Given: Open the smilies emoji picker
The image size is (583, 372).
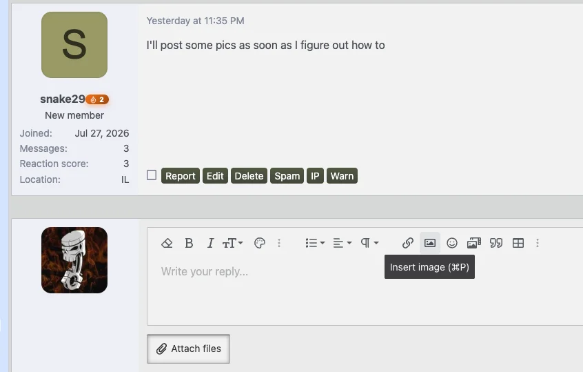Looking at the screenshot, I should pyautogui.click(x=452, y=243).
